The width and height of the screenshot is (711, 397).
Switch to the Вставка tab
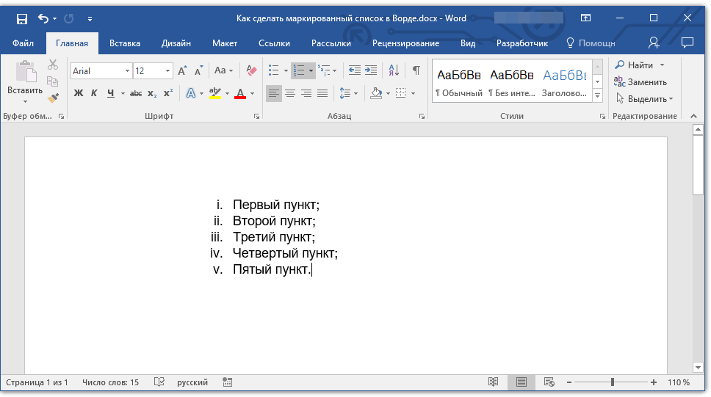[125, 43]
